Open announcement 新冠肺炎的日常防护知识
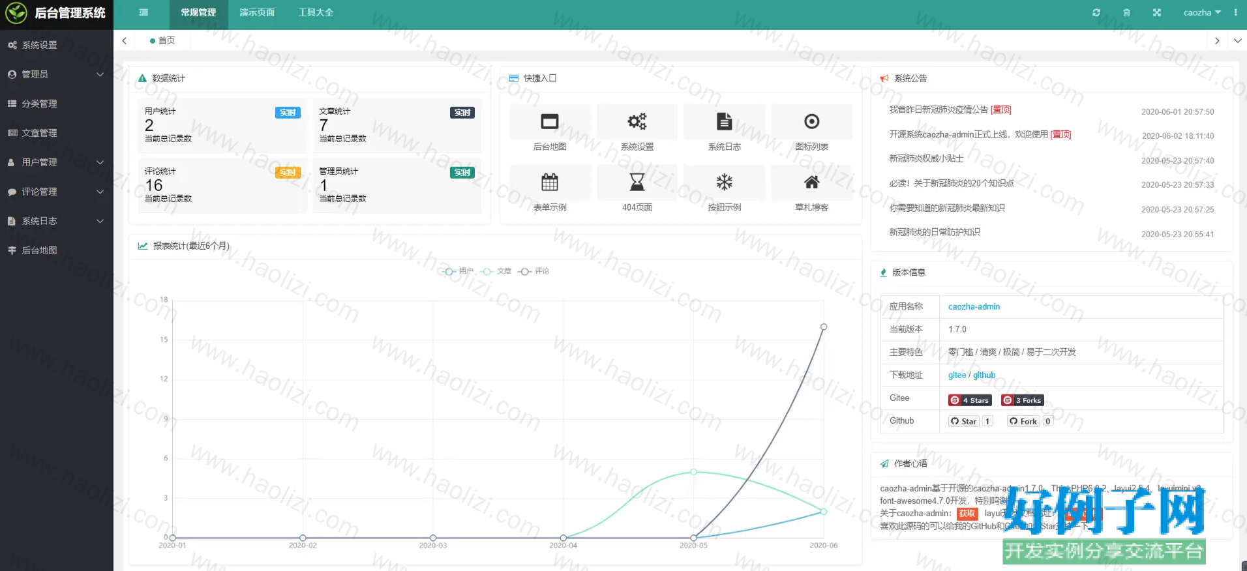1247x571 pixels. point(935,232)
